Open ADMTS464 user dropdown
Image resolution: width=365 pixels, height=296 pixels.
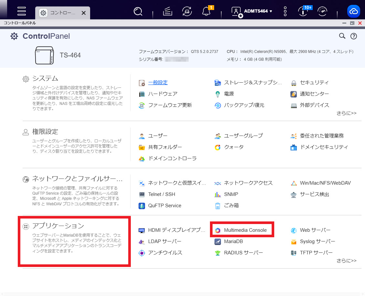(x=258, y=11)
